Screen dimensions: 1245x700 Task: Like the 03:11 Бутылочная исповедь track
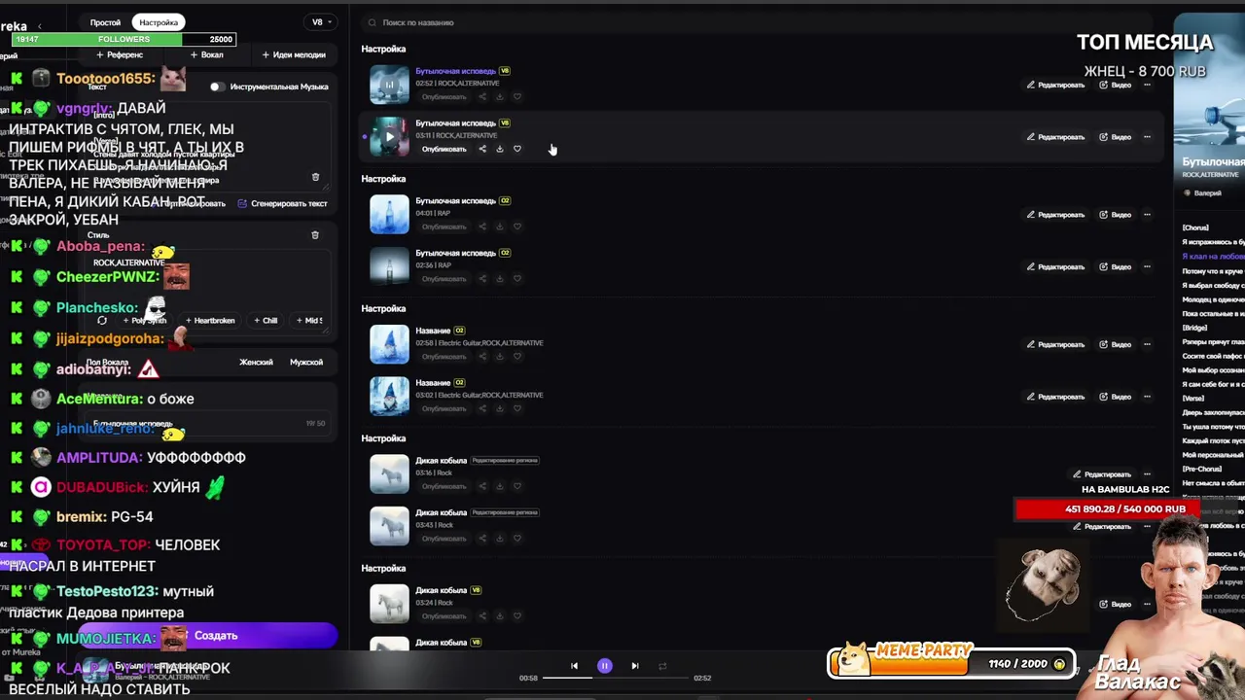[517, 149]
